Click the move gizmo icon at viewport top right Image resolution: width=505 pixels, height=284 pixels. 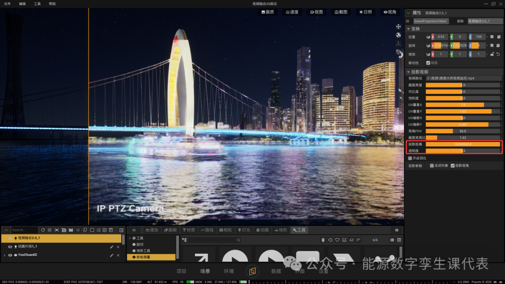(398, 26)
